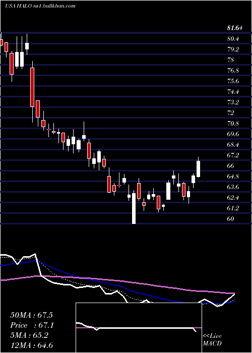Screen dimensions: 252x353
Task: Click the '12MA : 64.6' readout
Action: coord(31,345)
